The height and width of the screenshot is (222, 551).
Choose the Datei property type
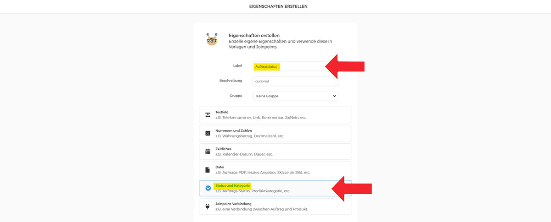click(x=275, y=170)
